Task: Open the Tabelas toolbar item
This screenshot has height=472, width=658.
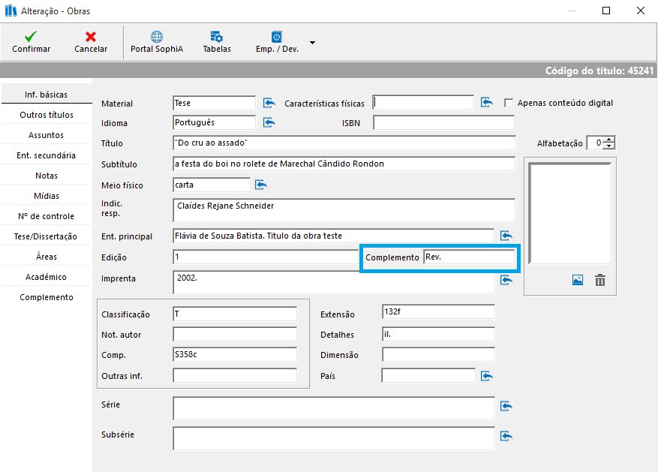Action: pos(217,42)
